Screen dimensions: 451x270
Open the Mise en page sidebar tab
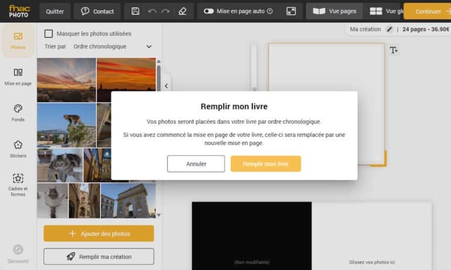coord(18,77)
